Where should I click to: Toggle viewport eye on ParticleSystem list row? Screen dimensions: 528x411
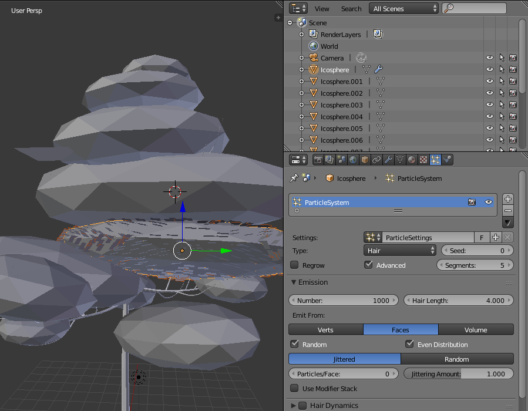coord(488,202)
